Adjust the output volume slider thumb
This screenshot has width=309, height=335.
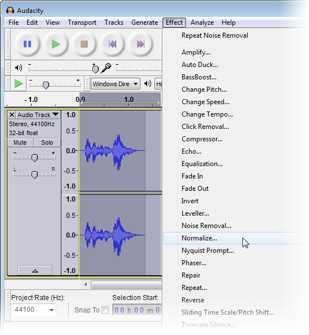pos(95,69)
